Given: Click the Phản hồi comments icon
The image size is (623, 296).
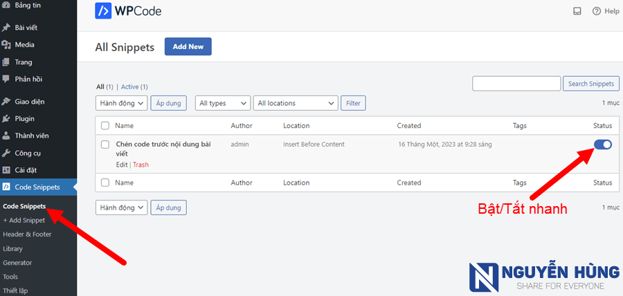Looking at the screenshot, I should 6,79.
